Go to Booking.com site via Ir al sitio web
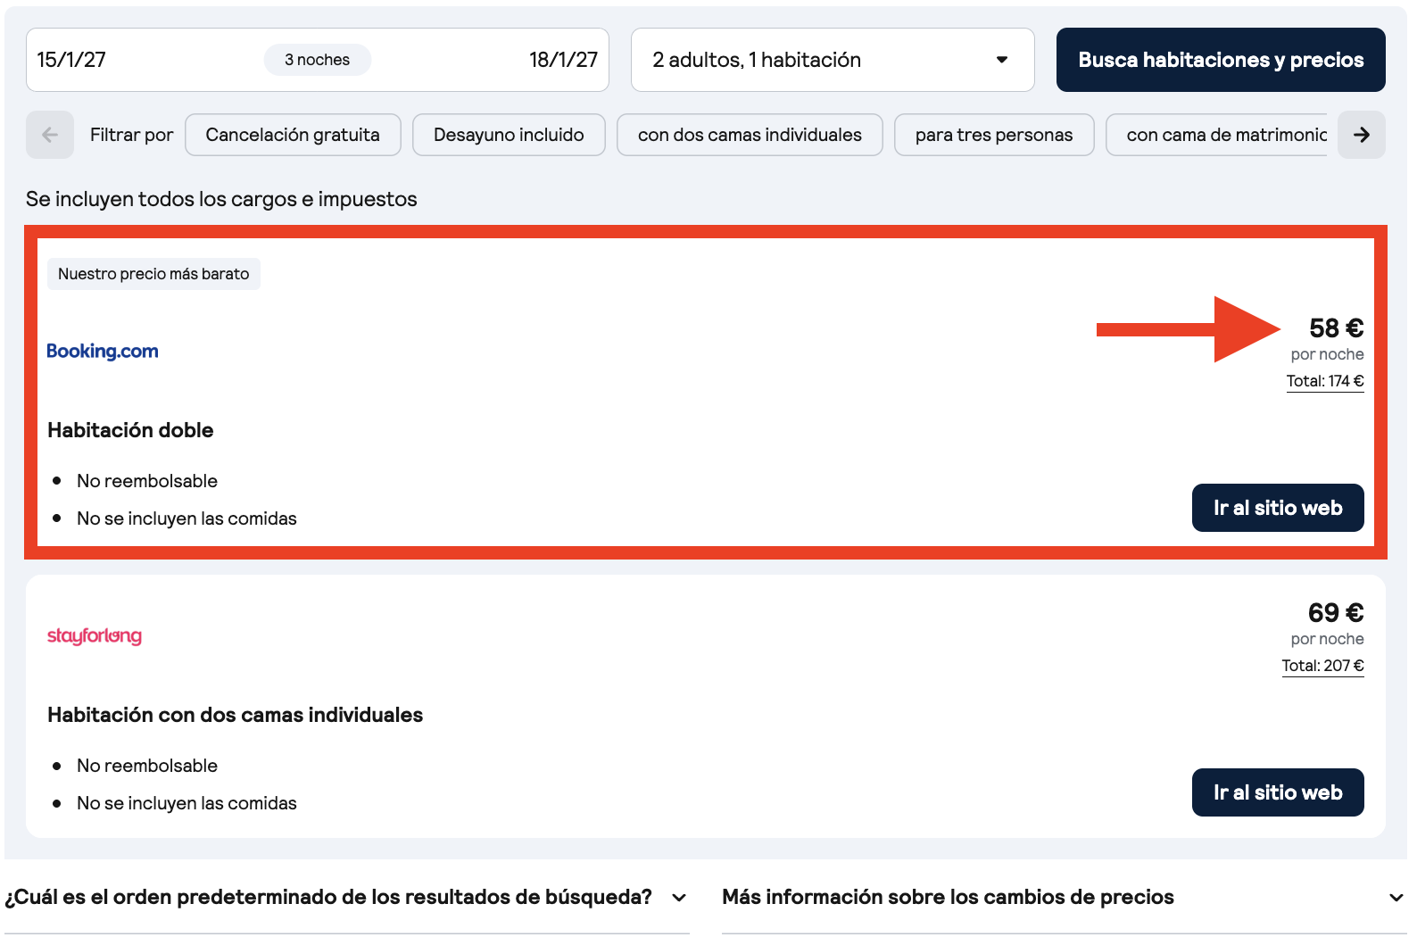Screen dimensions: 1417x937 1278,508
